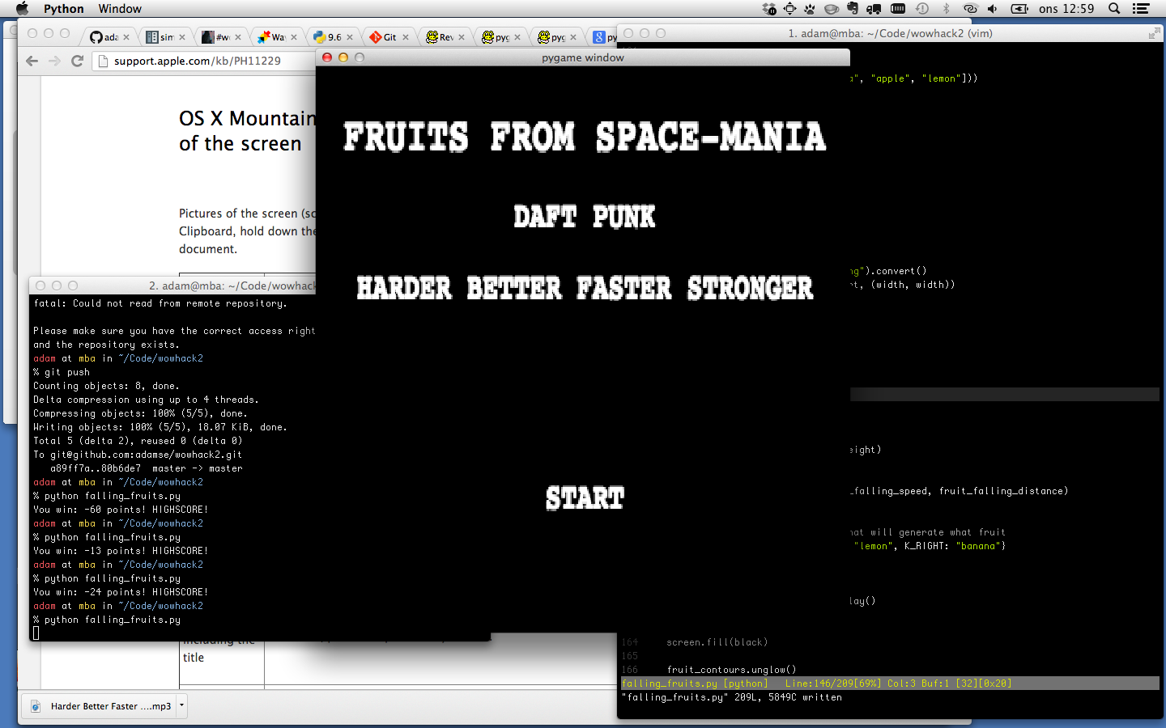Open Notification Center list icon
Image resolution: width=1166 pixels, height=728 pixels.
point(1141,9)
